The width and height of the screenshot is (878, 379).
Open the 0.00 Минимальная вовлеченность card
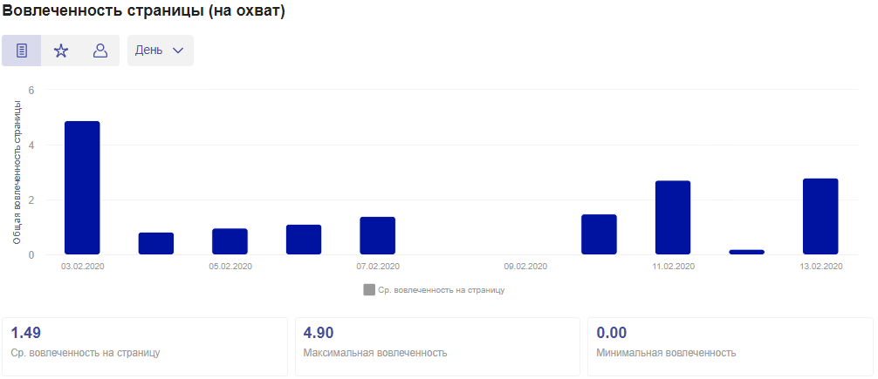[731, 347]
